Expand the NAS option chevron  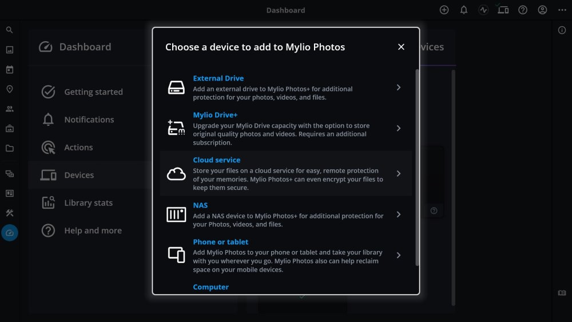pos(398,214)
